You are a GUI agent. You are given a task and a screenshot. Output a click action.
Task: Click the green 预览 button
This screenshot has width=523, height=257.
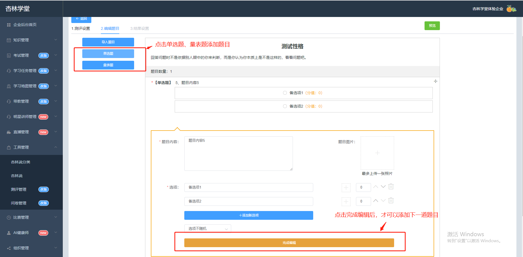click(x=432, y=26)
